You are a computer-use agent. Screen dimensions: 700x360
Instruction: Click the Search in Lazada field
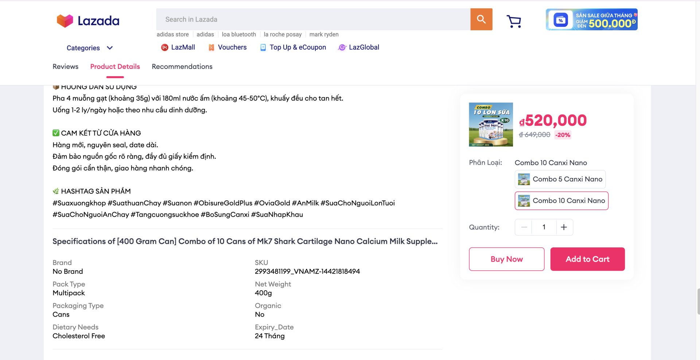coord(313,19)
